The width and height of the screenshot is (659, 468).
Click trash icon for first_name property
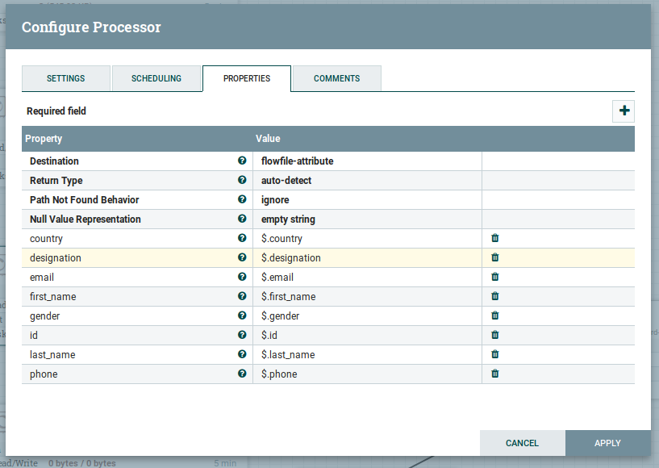coord(495,297)
